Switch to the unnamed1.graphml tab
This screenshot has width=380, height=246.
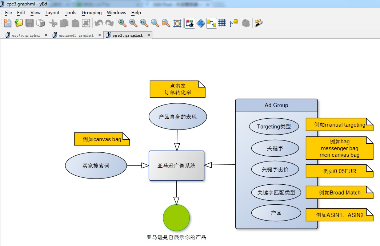click(76, 35)
